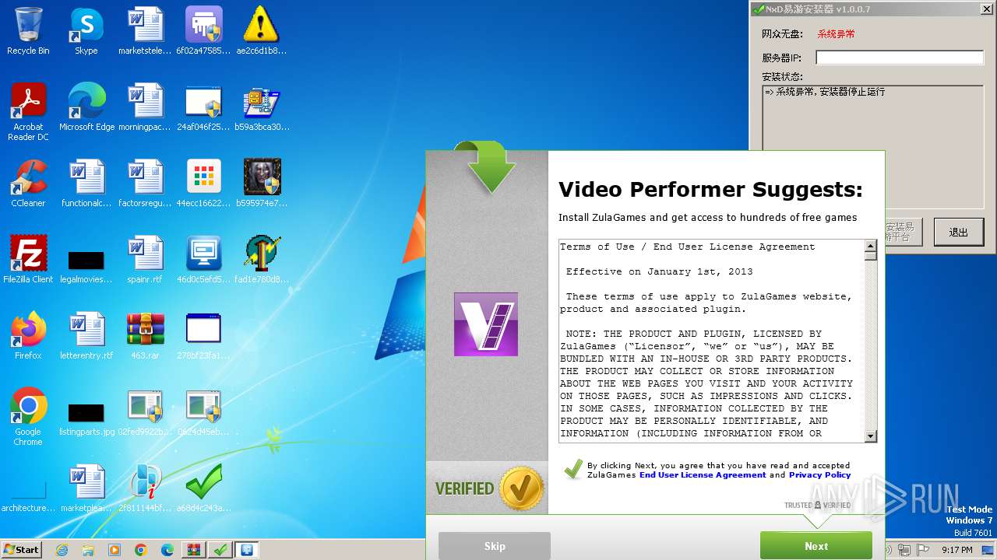This screenshot has width=997, height=560.
Task: Click Skip to decline the ZulaGames offer
Action: click(x=495, y=546)
